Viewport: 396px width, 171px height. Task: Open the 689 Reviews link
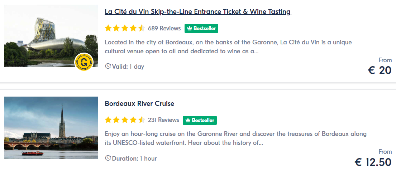click(164, 28)
